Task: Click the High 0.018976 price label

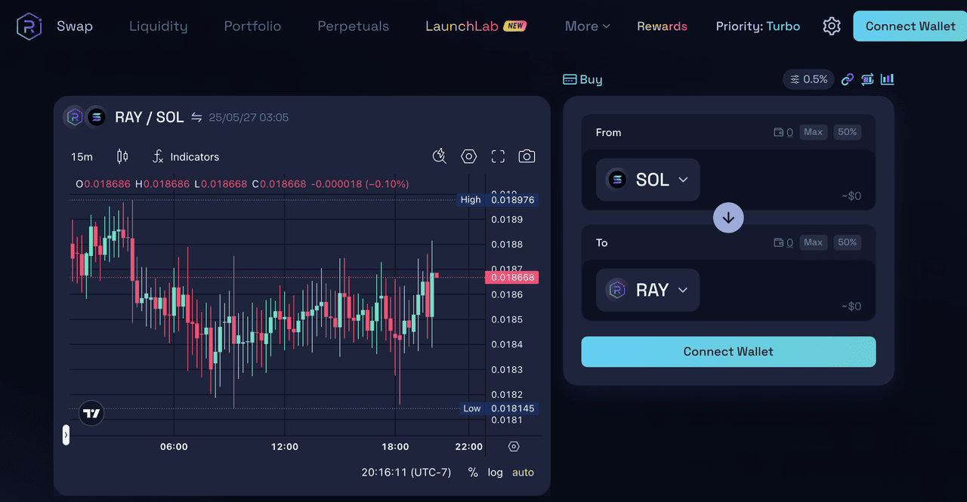Action: pos(498,200)
